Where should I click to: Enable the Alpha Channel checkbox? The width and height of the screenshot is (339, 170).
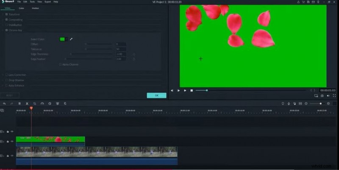click(x=60, y=64)
